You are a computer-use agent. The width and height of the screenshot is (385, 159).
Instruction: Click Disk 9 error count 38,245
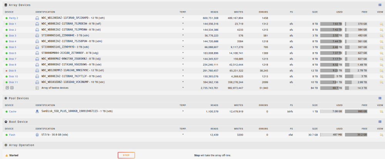coord(263,71)
